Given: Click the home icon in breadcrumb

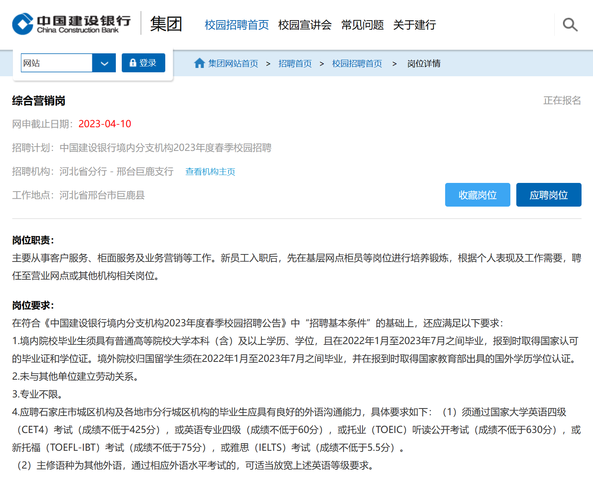Looking at the screenshot, I should 200,63.
